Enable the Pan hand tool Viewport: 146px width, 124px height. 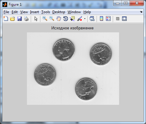(x=59, y=19)
